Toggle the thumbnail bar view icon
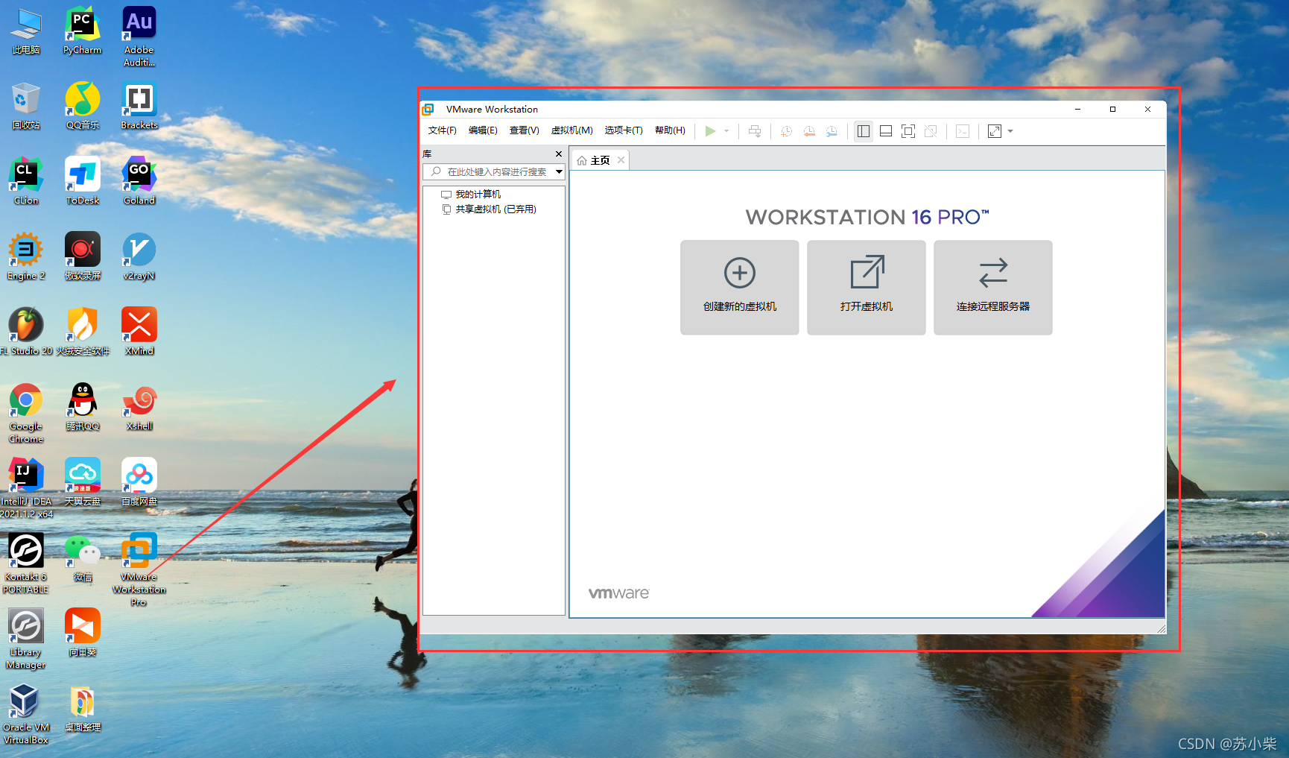Viewport: 1289px width, 758px height. [x=886, y=131]
